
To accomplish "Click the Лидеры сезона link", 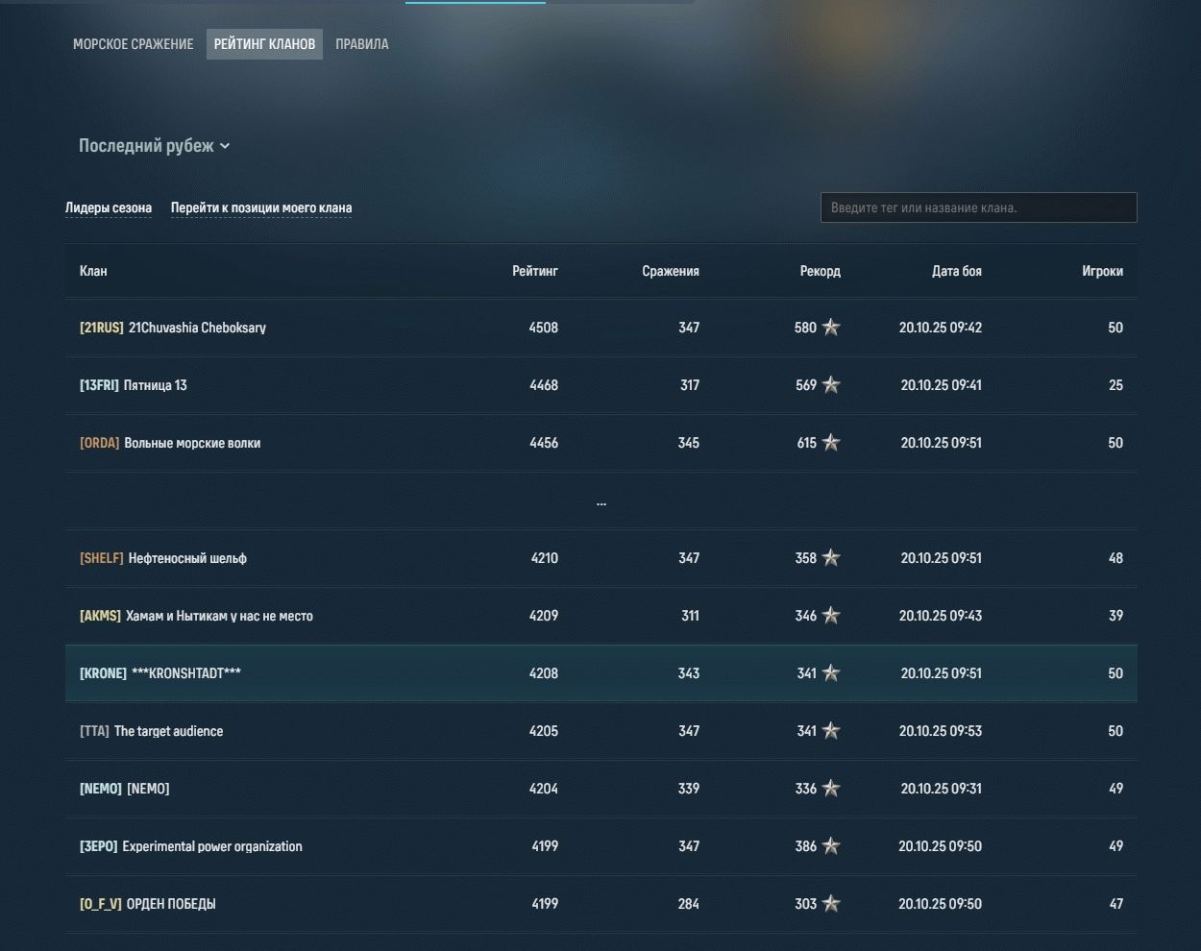I will coord(109,208).
